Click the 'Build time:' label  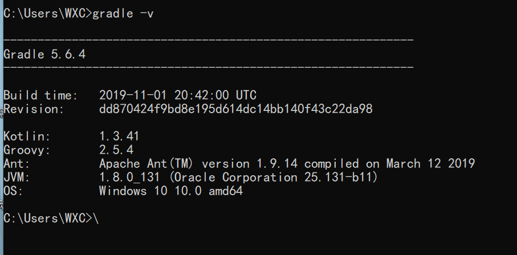point(38,95)
